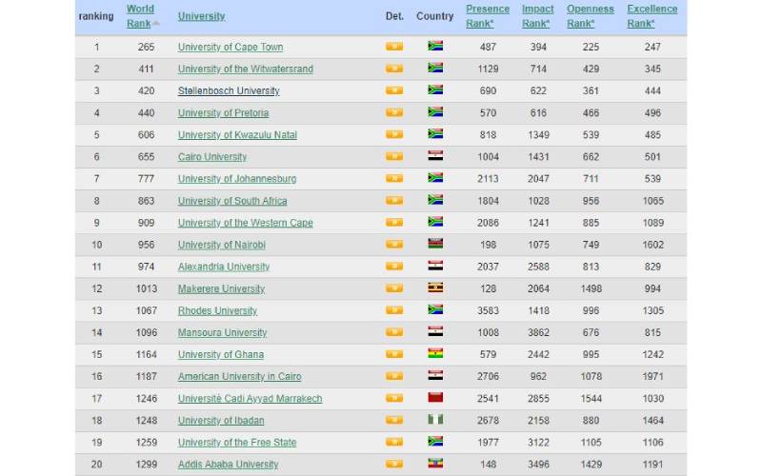Click the Country column header

[434, 16]
